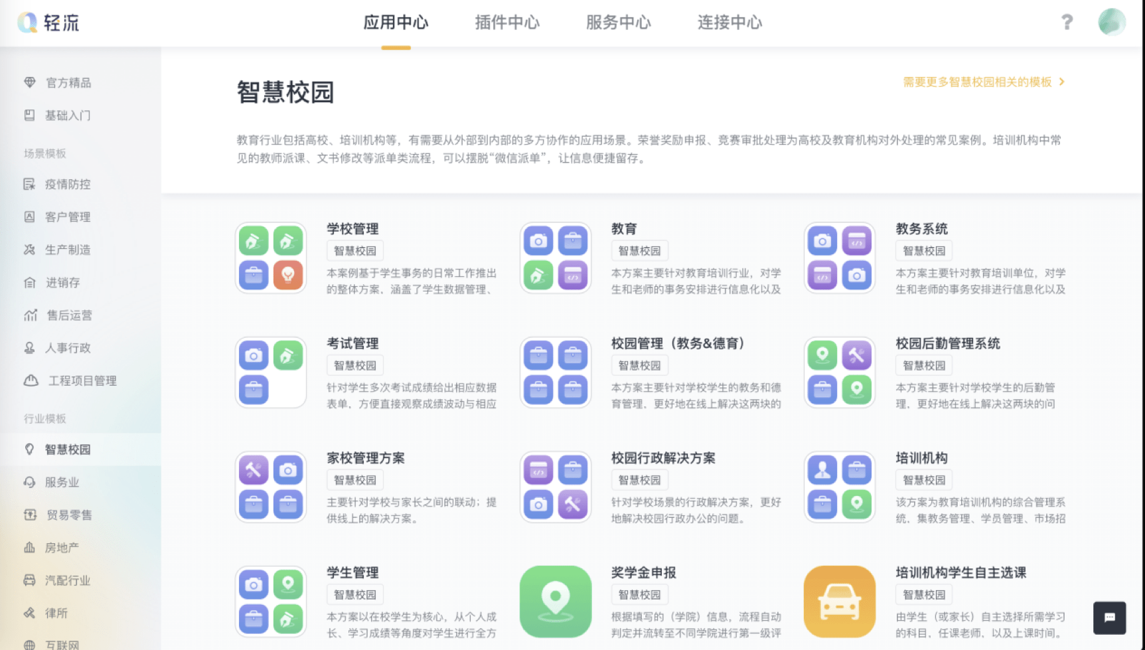Open the green location icon for 奖学金申报
Screen dimensions: 1145x650
(556, 602)
